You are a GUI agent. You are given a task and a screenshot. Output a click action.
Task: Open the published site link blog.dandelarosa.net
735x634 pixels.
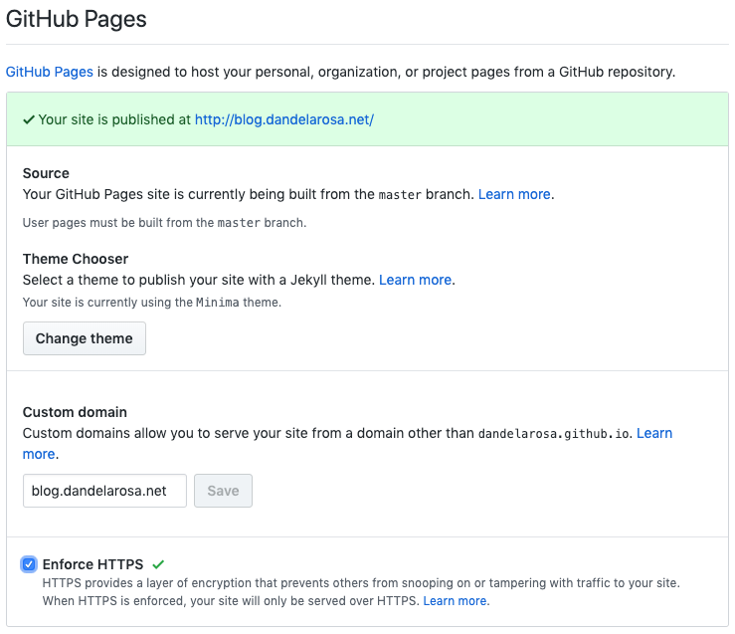[284, 119]
